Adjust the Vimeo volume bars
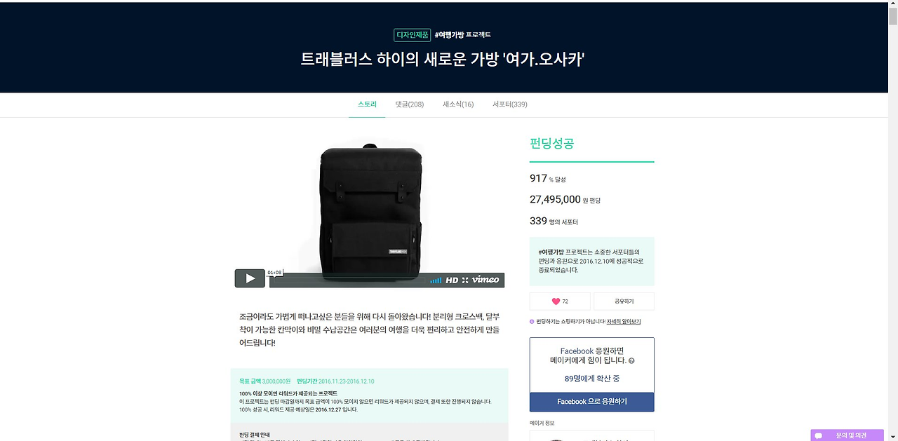The image size is (898, 441). [x=436, y=280]
